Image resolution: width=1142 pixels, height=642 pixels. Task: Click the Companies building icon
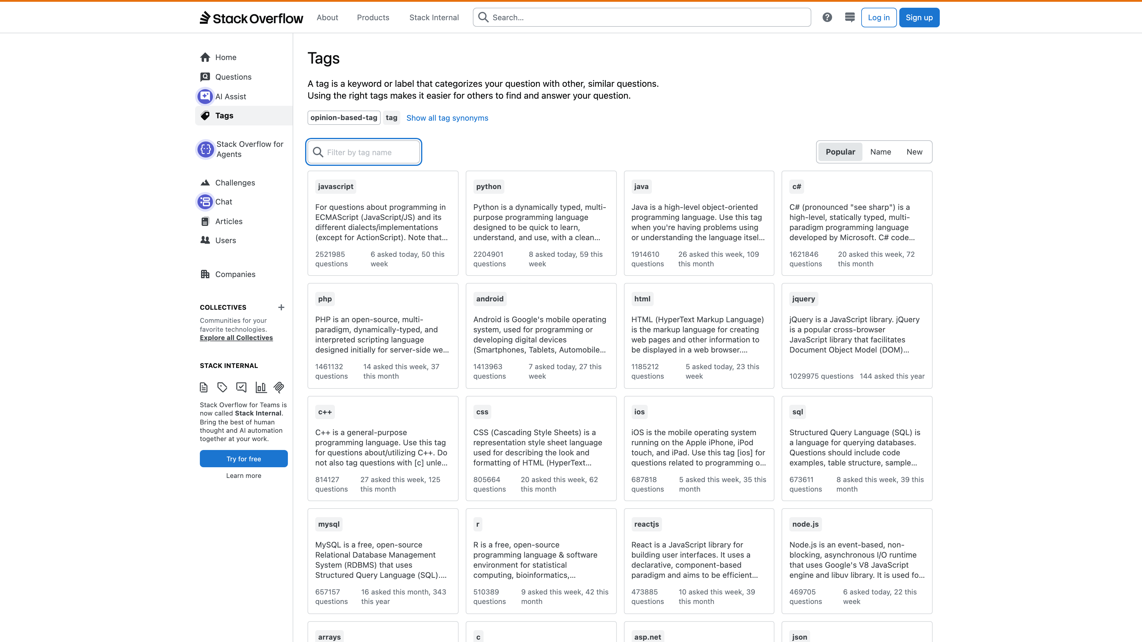205,274
